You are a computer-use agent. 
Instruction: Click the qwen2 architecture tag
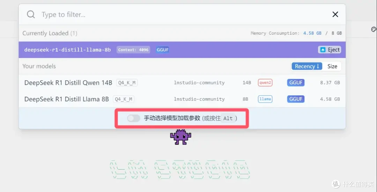pos(265,83)
